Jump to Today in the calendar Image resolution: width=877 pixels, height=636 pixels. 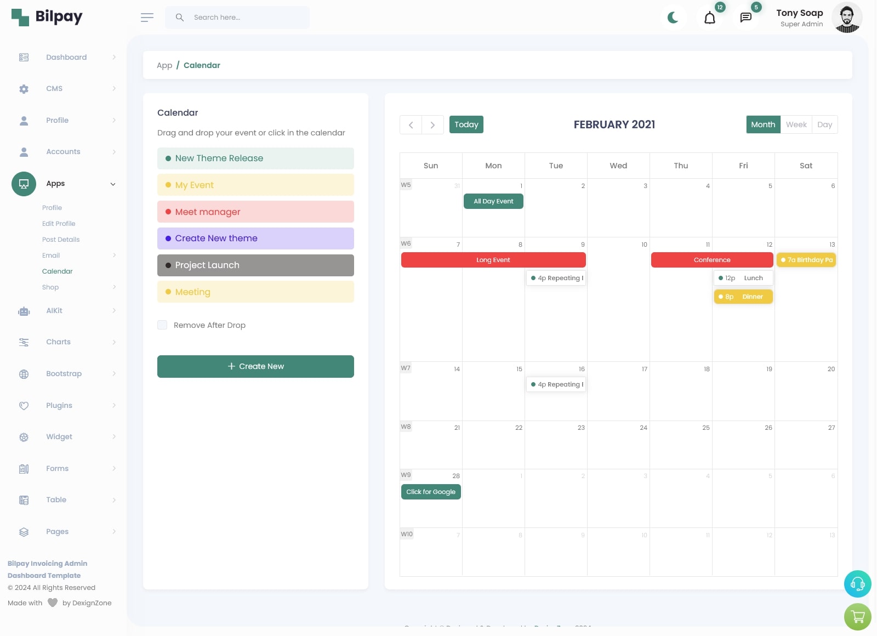[x=466, y=124]
